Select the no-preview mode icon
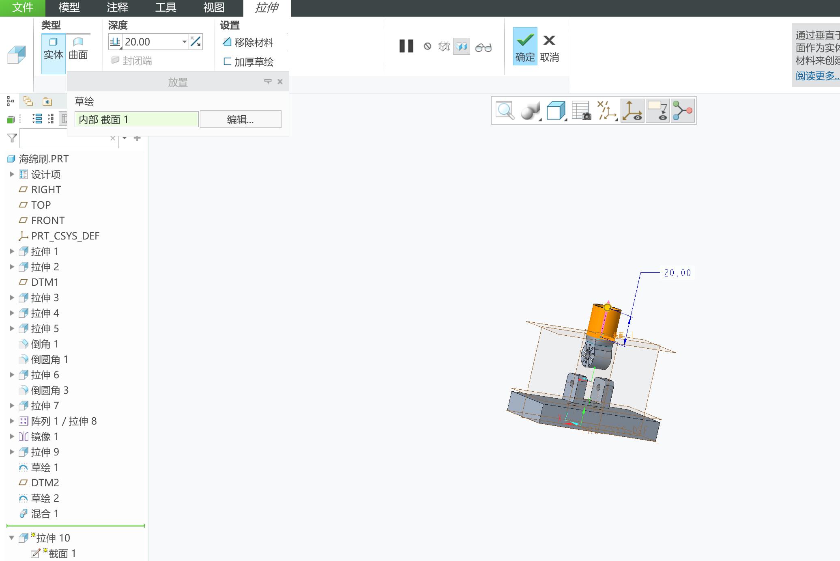Screen dimensions: 840x561 coord(427,46)
